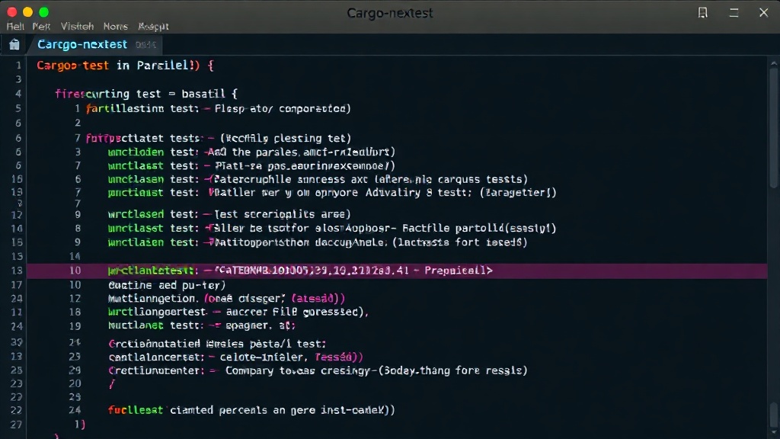Open the Pek menu
This screenshot has width=780, height=439.
[x=41, y=27]
